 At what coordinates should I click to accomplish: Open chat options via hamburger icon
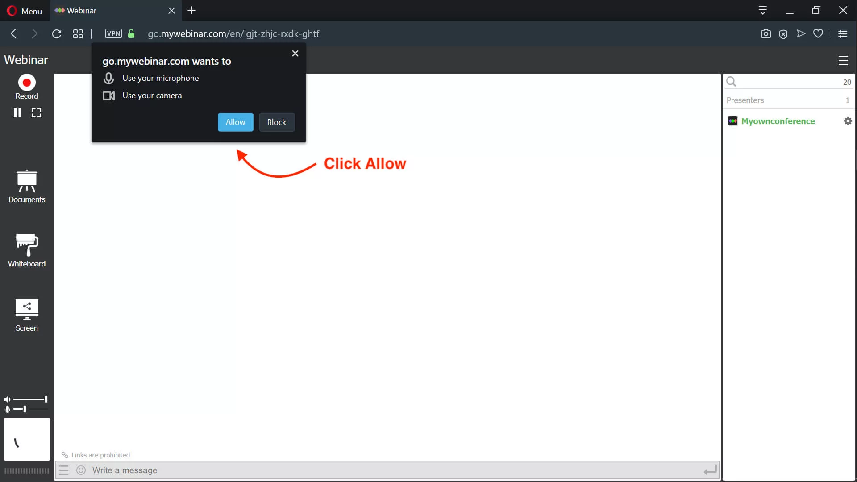coord(64,470)
